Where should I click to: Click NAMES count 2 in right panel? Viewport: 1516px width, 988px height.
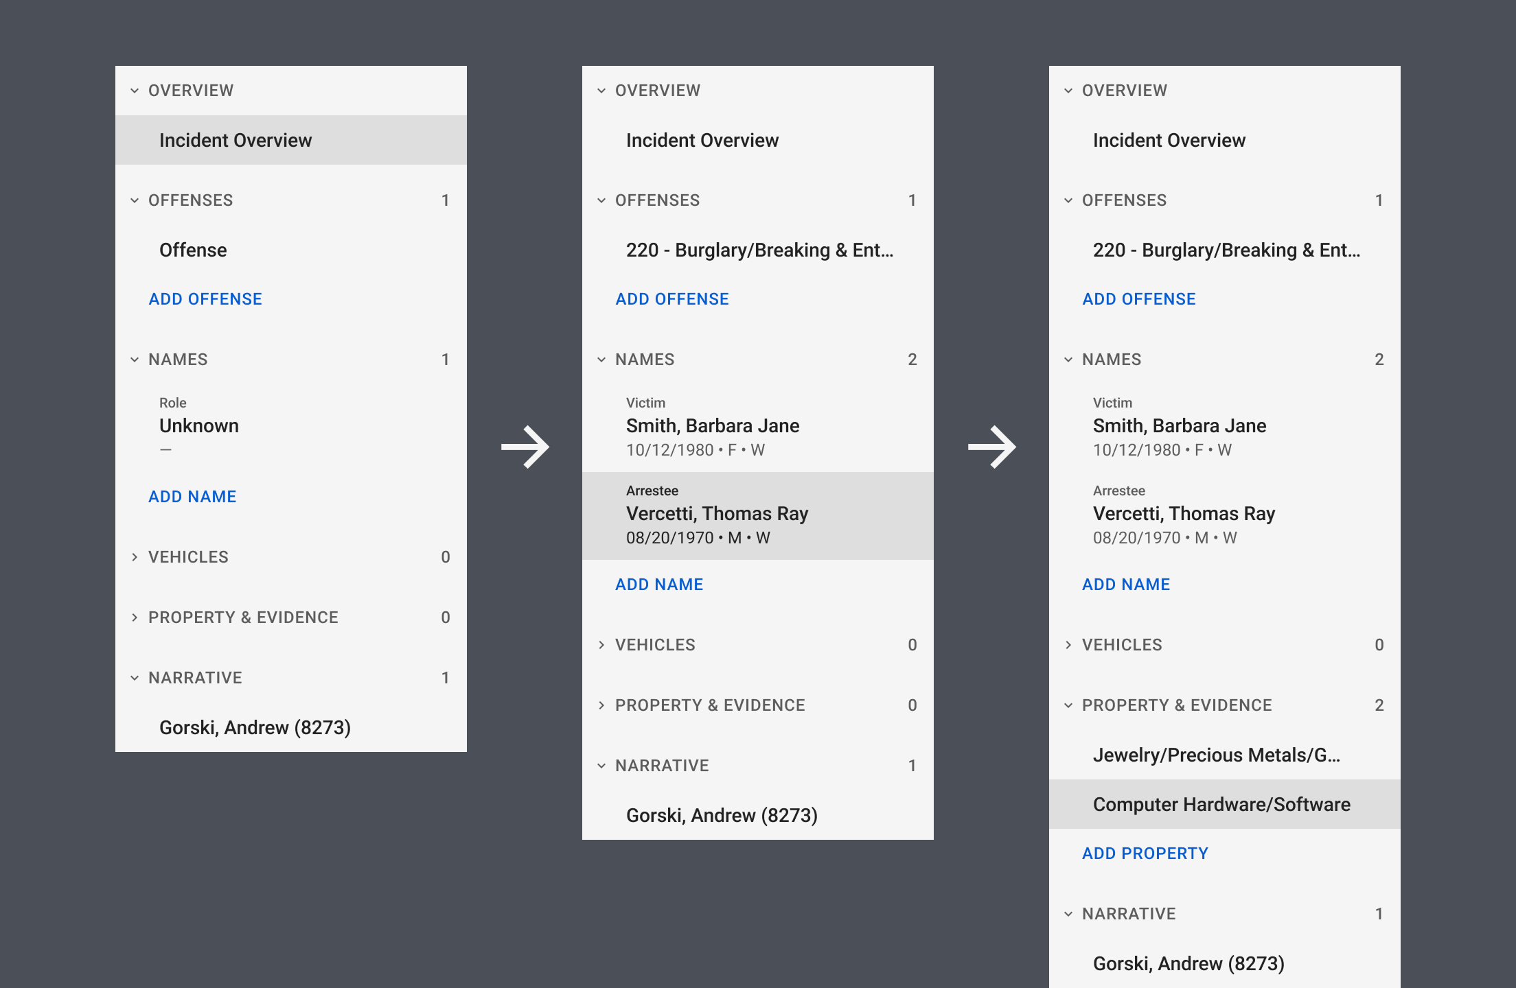(1379, 360)
